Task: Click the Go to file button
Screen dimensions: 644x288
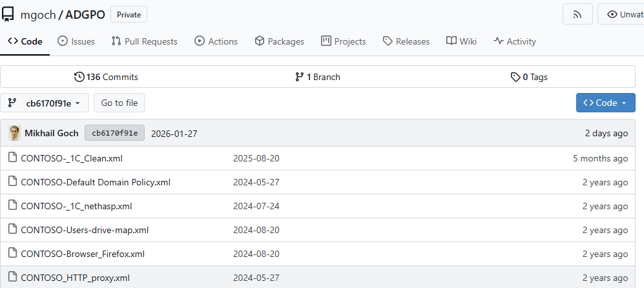Action: click(119, 103)
